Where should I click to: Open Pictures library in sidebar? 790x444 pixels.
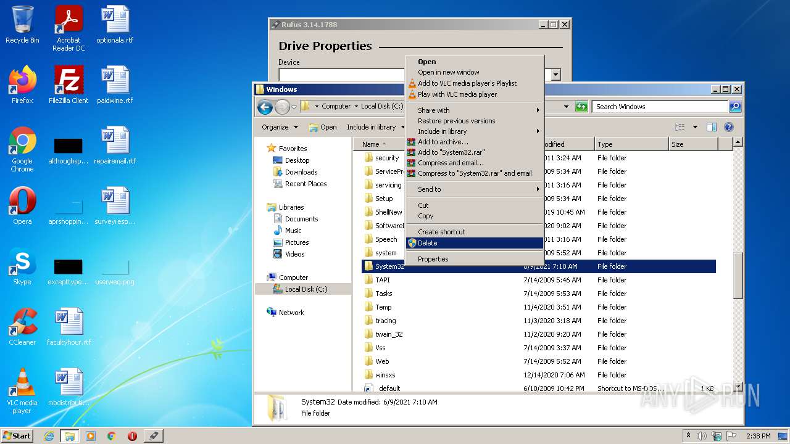click(297, 242)
